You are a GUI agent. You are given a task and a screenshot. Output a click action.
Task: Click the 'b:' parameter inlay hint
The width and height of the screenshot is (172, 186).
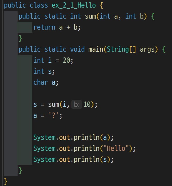77,104
